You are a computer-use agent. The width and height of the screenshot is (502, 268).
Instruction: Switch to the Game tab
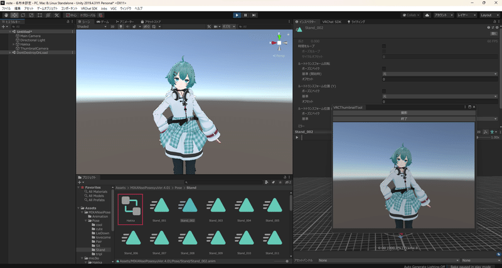click(102, 22)
